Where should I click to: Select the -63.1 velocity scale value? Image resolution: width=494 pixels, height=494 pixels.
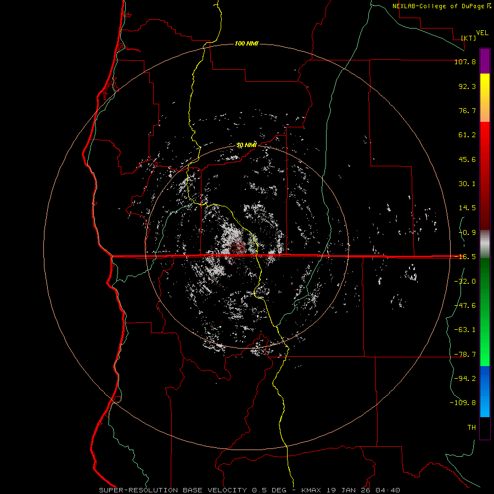(x=465, y=330)
